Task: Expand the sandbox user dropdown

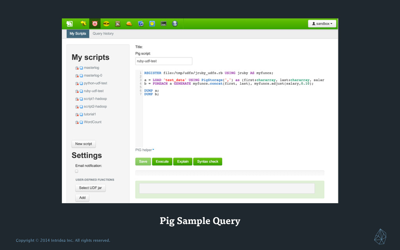Action: [x=322, y=24]
